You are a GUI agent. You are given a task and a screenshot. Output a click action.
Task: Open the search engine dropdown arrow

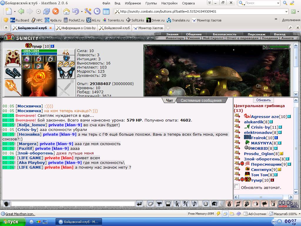tap(278, 3)
